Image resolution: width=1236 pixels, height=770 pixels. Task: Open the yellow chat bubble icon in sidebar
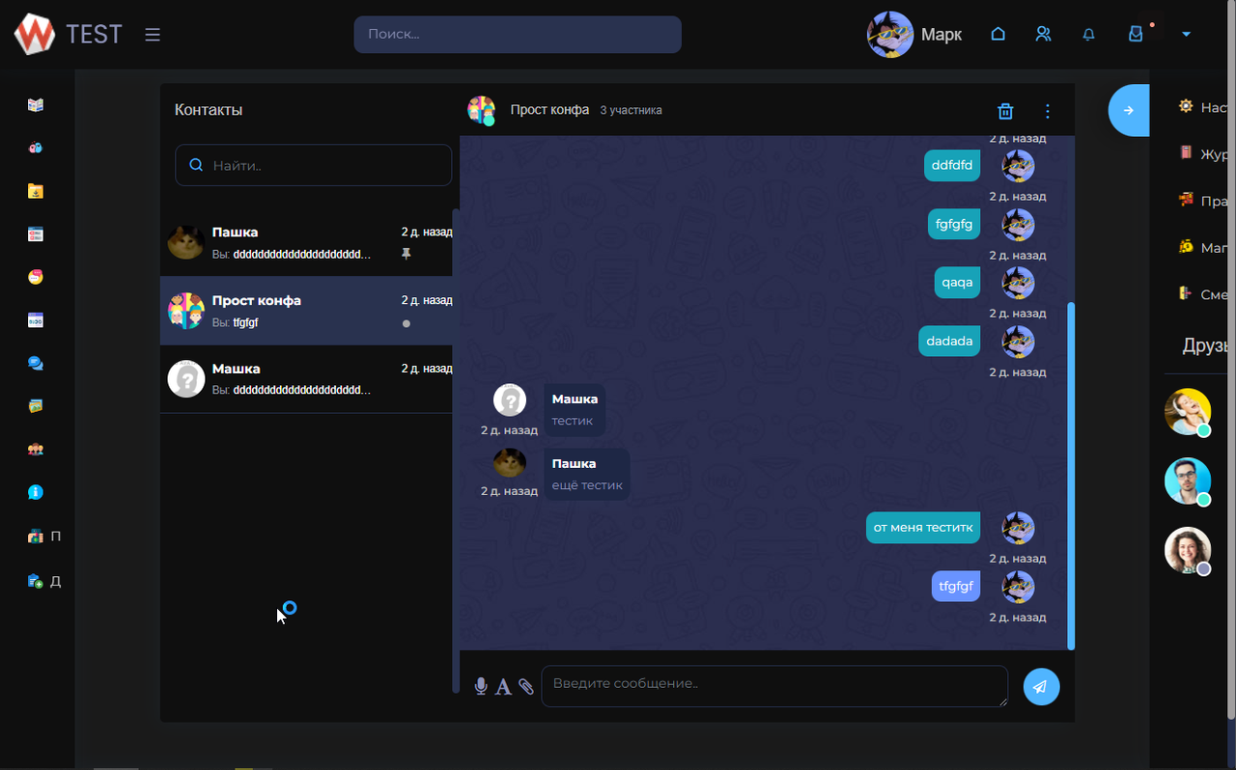coord(36,277)
